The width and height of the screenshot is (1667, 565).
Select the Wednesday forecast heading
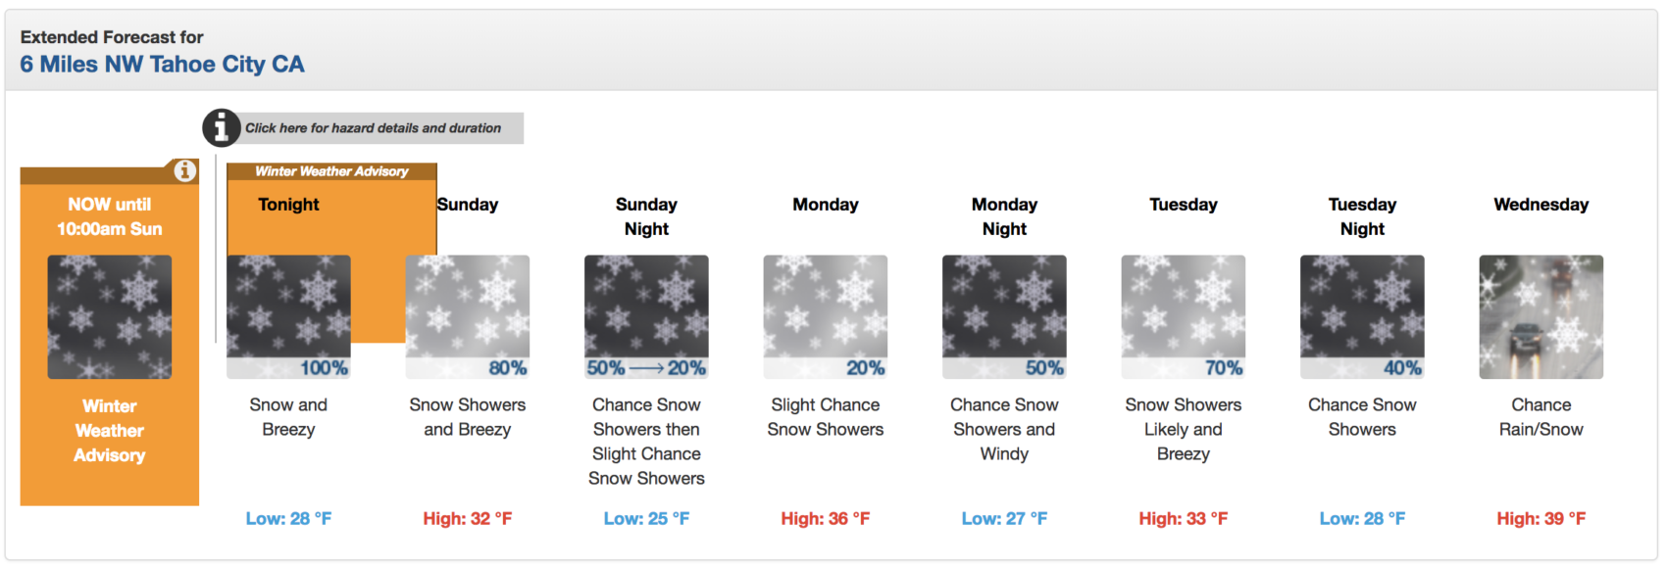pos(1541,205)
